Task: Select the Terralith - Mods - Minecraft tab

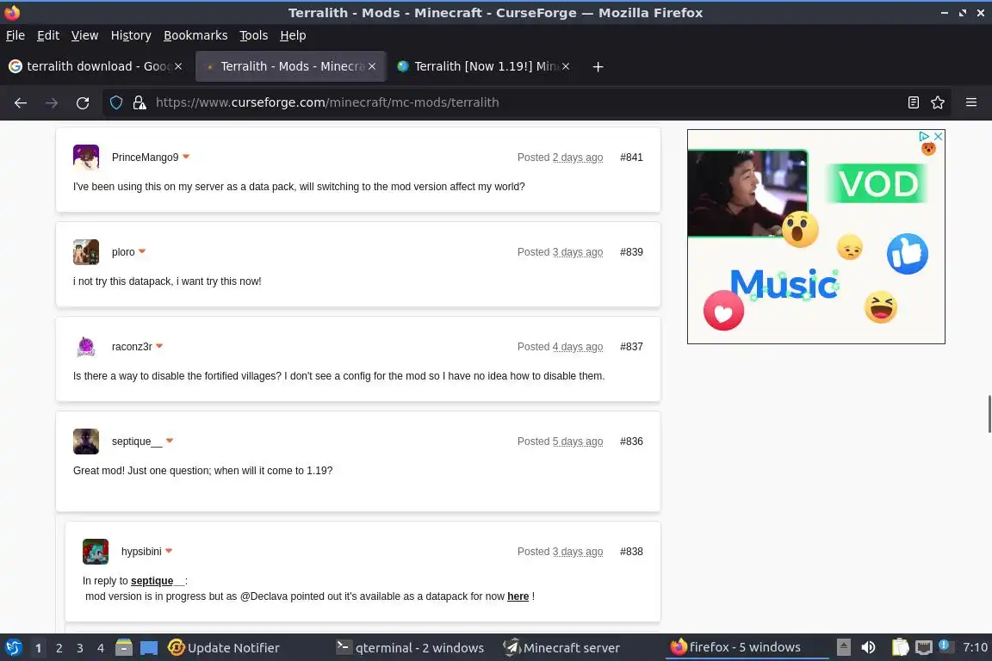Action: click(x=290, y=66)
